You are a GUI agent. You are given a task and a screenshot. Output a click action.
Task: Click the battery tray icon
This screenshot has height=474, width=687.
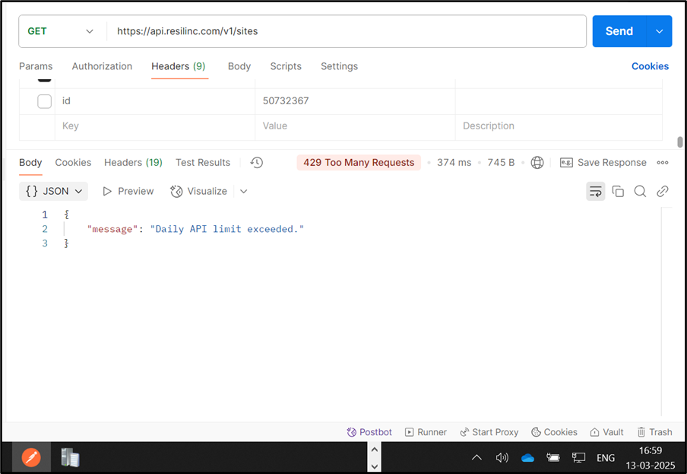[553, 458]
